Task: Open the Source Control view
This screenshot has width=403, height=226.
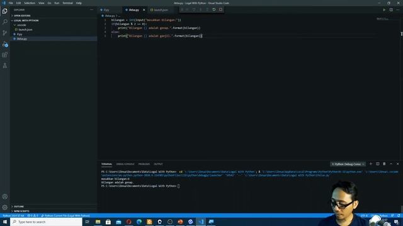Action: click(4, 33)
